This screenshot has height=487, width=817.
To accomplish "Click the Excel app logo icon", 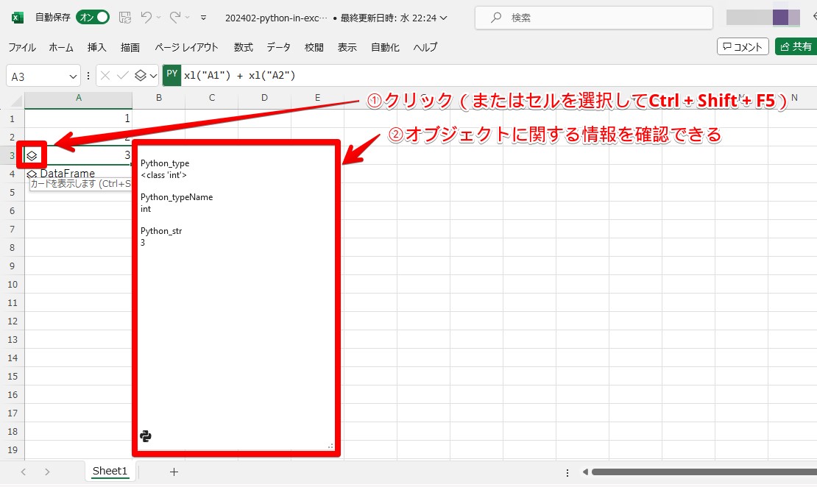I will pyautogui.click(x=18, y=18).
